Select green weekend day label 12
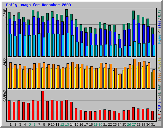163x128 pixels. [x=62, y=124]
